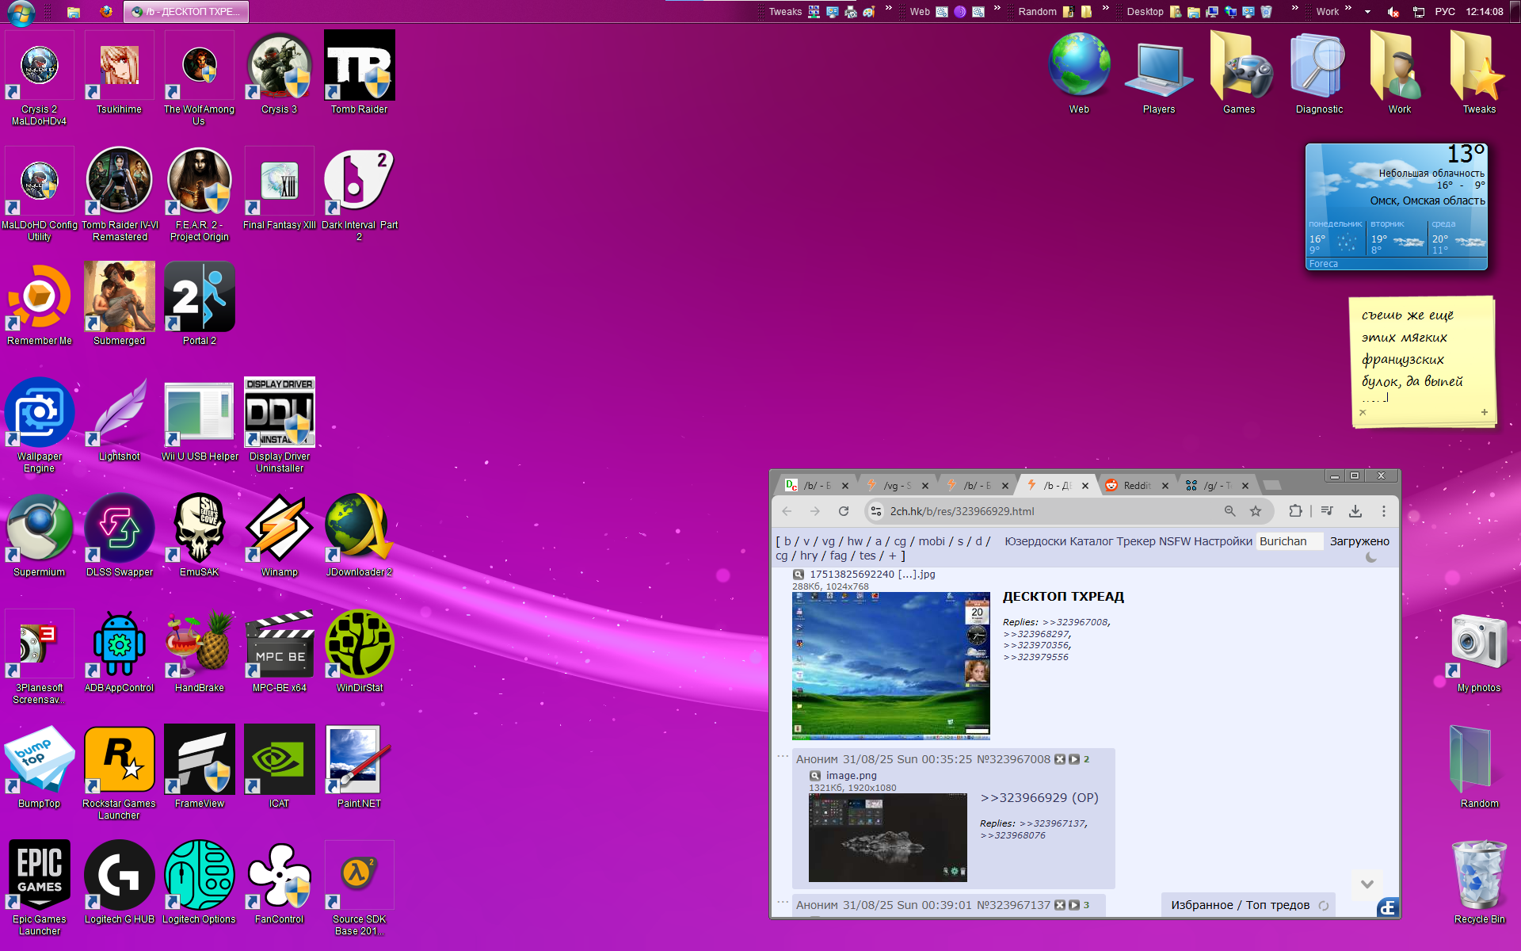Jump to page bottom chevron button
The height and width of the screenshot is (951, 1521).
coord(1367,884)
